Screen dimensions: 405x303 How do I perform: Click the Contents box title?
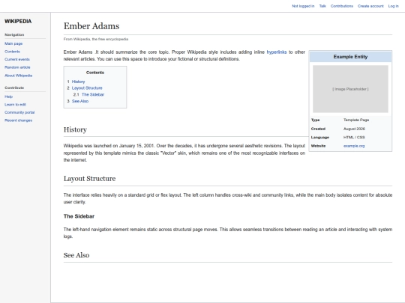tap(95, 73)
